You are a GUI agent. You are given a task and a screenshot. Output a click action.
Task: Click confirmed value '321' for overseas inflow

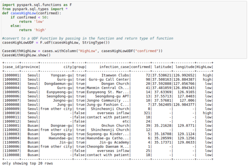[147, 113]
